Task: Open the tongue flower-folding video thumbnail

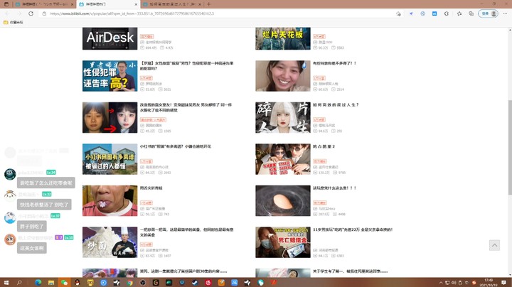Action: [x=110, y=200]
